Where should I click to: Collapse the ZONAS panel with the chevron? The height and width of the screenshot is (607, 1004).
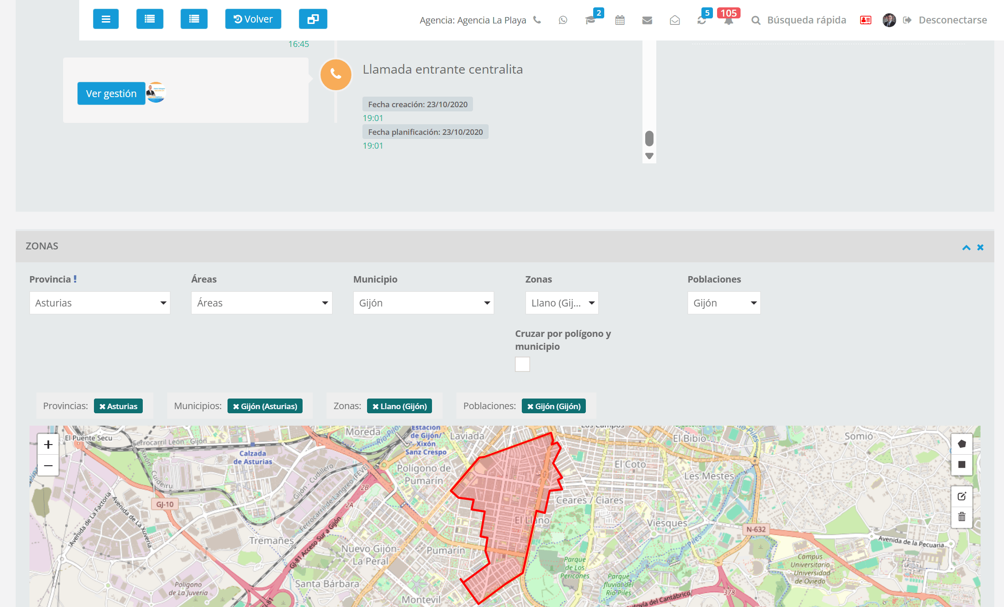coord(966,248)
